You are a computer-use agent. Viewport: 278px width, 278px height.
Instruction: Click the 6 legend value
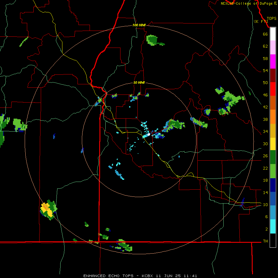267,217
